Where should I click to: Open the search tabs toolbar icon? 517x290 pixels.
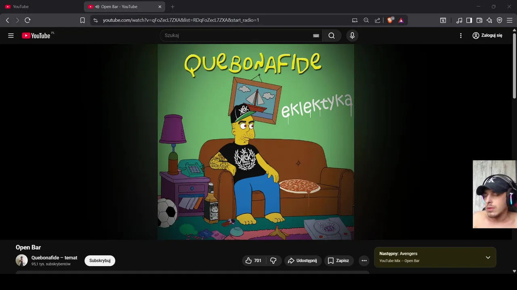tap(443, 20)
